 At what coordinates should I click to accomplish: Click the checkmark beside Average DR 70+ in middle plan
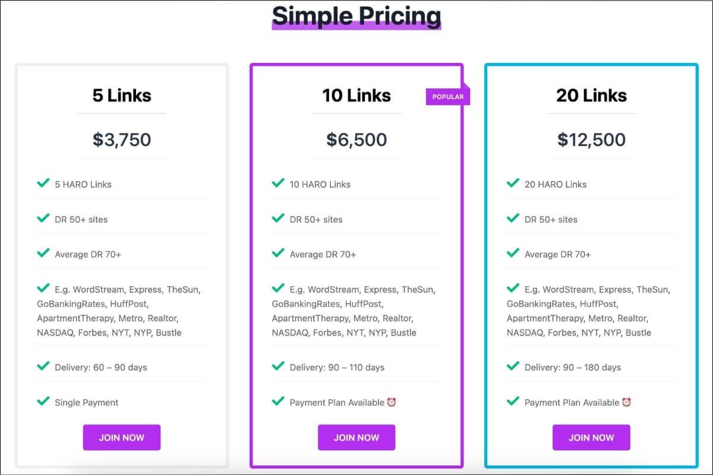tap(277, 254)
